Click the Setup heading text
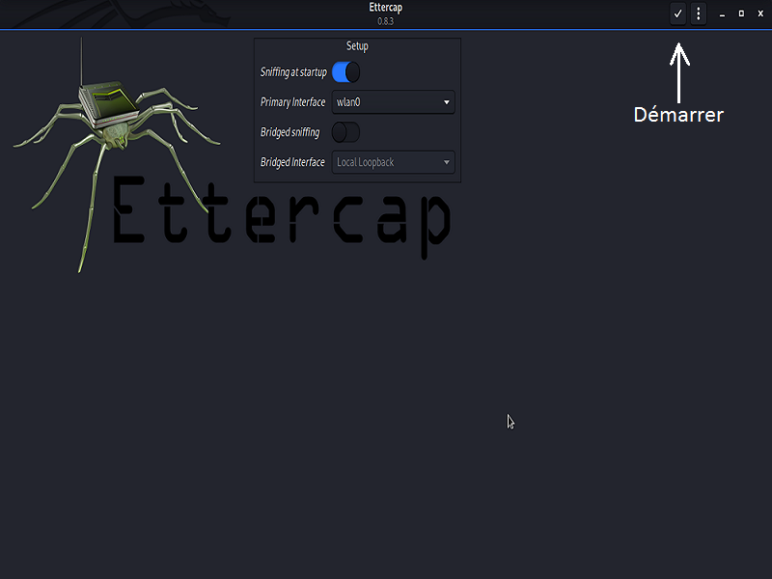Screen dimensions: 772x579 point(357,46)
